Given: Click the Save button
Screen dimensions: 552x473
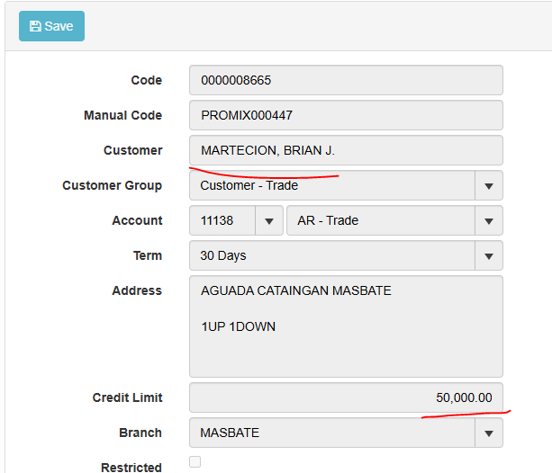Looking at the screenshot, I should point(51,26).
